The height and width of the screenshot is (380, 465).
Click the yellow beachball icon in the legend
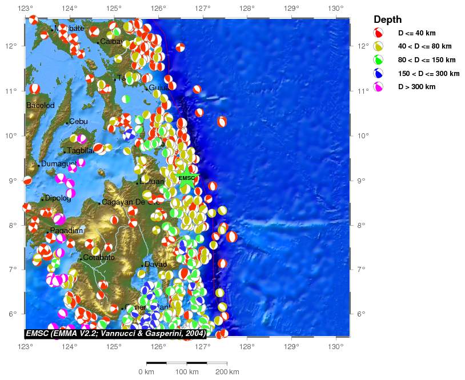pyautogui.click(x=378, y=46)
